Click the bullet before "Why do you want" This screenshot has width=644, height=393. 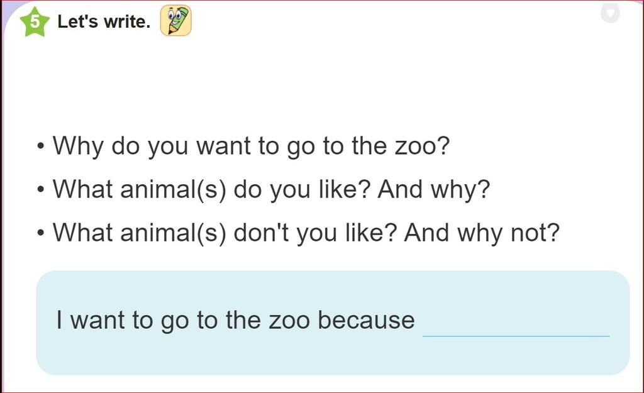pos(40,146)
